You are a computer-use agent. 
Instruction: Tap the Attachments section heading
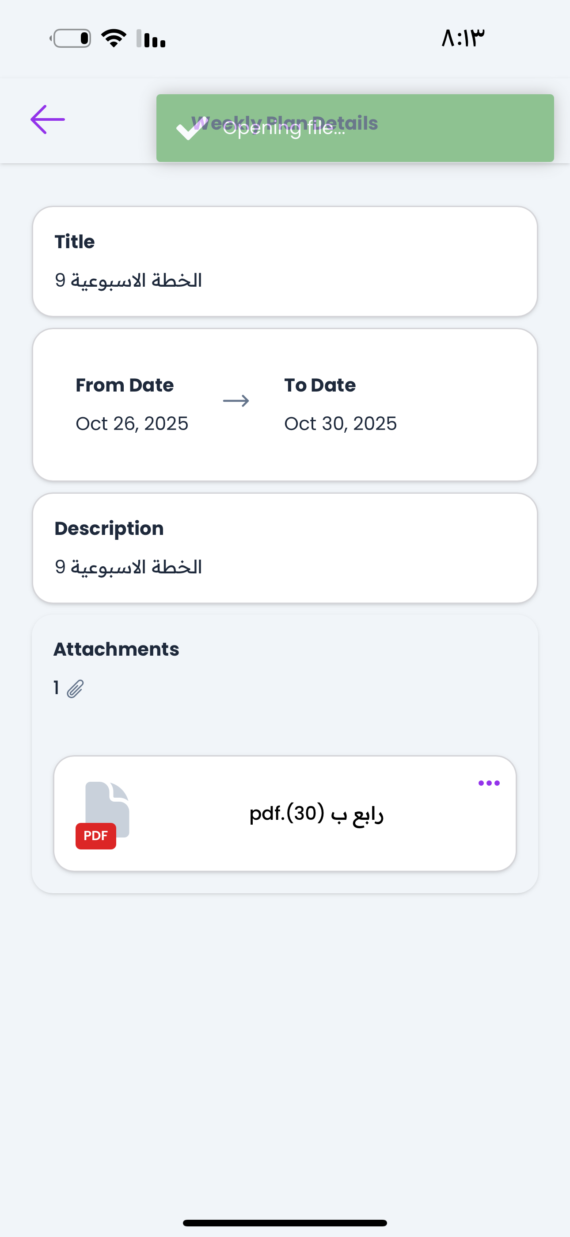coord(116,649)
